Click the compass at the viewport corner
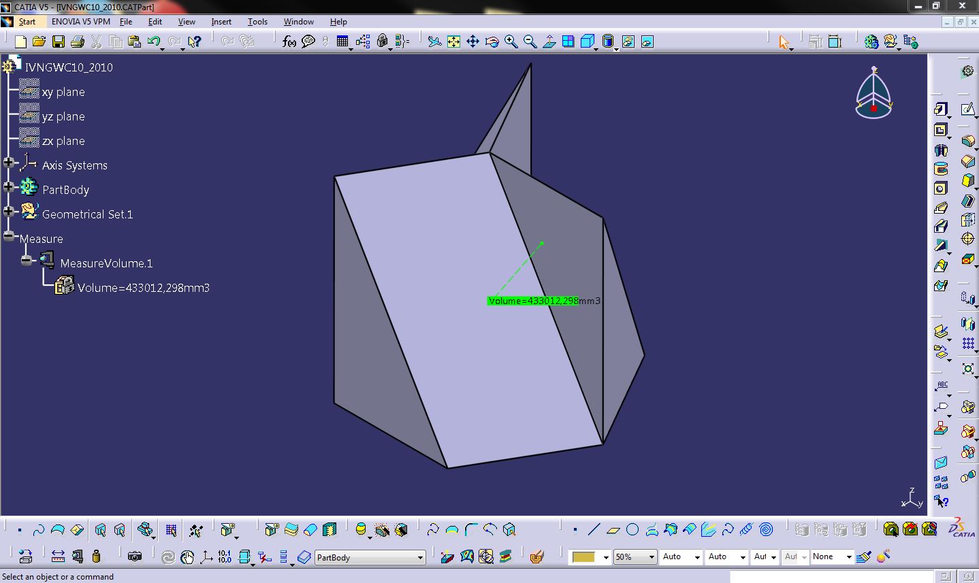979x583 pixels. (873, 93)
